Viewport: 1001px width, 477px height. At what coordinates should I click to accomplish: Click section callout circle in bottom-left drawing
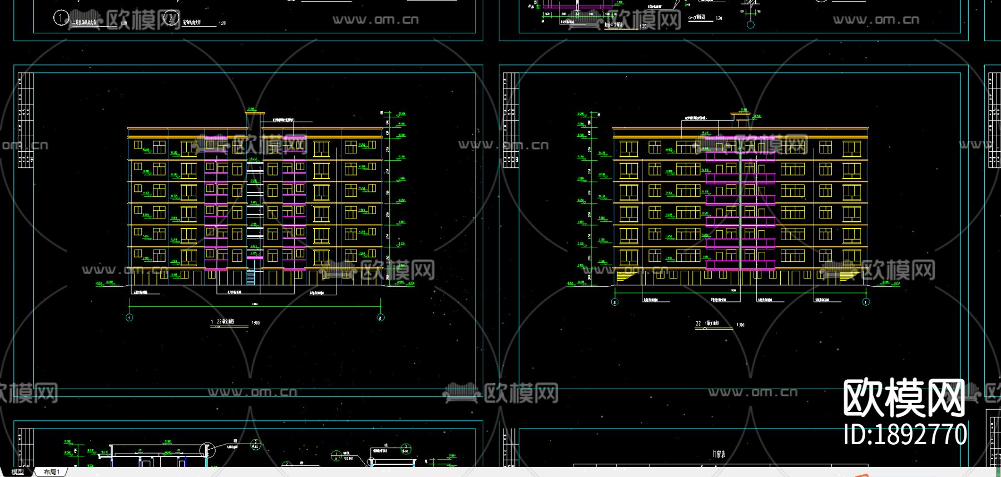(207, 449)
